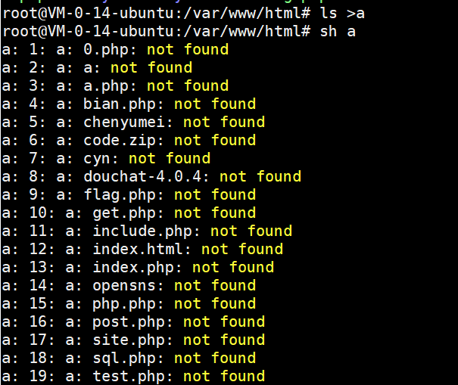
Task: Select index.html in the output
Action: [138, 250]
